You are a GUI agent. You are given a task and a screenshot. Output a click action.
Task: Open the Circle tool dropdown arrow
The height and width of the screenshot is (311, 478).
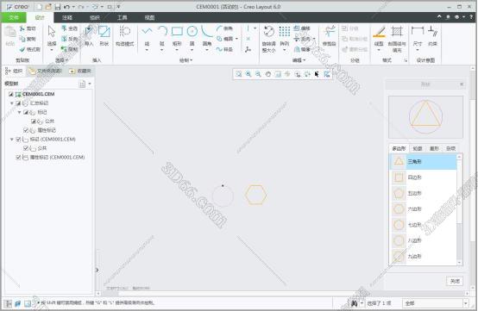click(192, 50)
